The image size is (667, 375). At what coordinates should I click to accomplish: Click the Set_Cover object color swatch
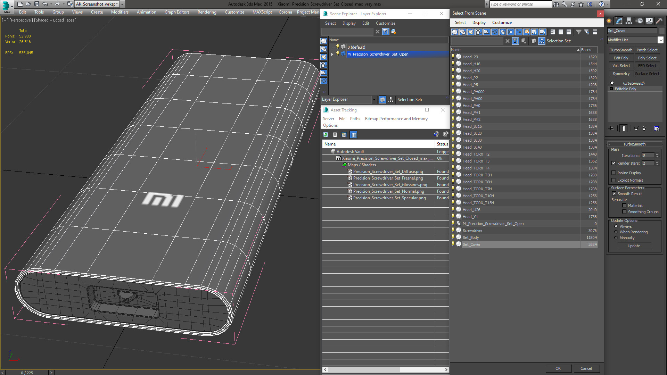coord(662,31)
